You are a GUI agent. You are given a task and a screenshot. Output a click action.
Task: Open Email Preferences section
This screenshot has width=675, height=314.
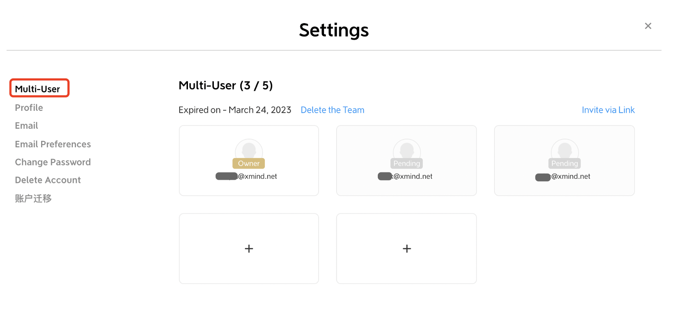pos(53,144)
